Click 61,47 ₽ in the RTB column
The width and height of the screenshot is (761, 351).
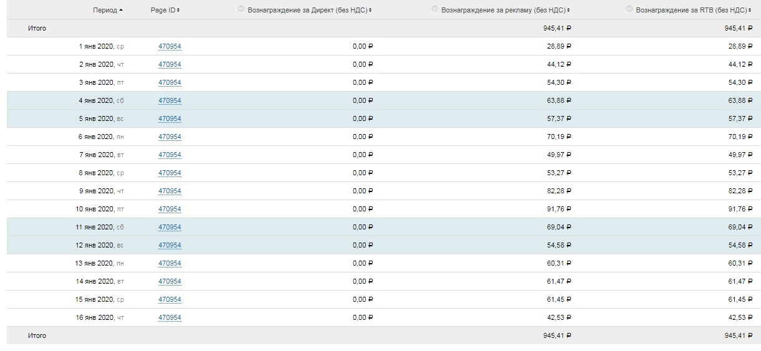[741, 282]
